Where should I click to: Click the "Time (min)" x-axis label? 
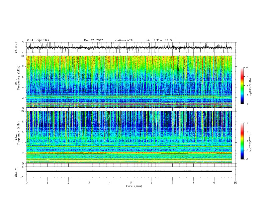click(134, 186)
